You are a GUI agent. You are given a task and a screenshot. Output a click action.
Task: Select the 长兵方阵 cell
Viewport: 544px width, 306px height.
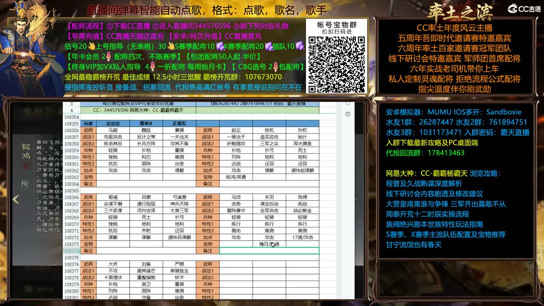tap(146, 144)
